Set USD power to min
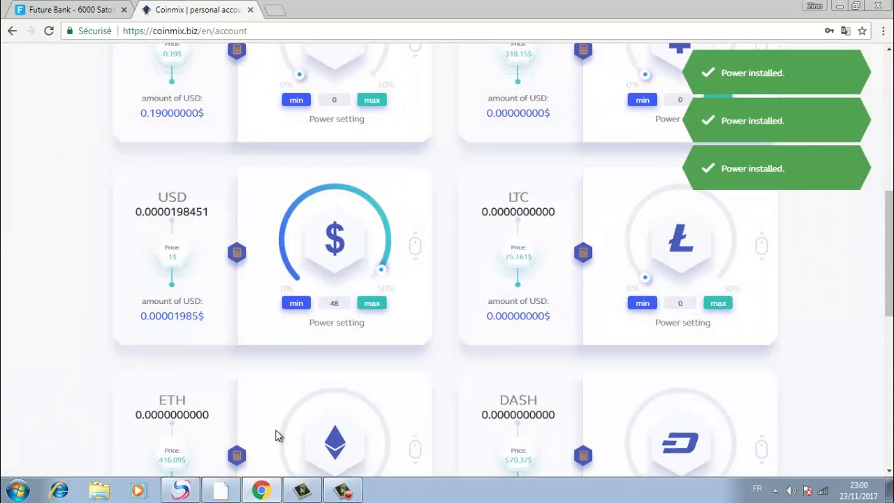Viewport: 894px width, 503px height. click(x=296, y=303)
